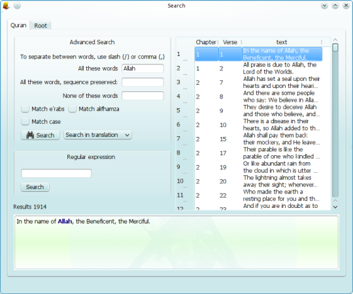
Task: Open the 'Search in translation' dropdown
Action: pos(97,135)
